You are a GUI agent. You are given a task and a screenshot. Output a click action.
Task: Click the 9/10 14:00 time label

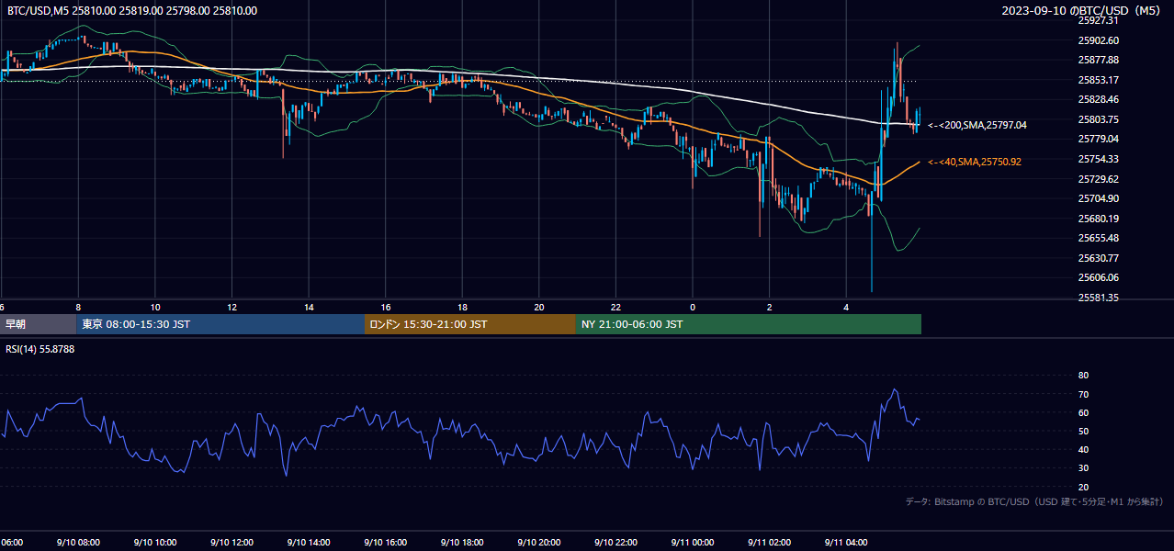309,543
